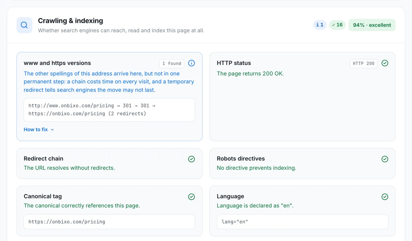Click the check icon on Language card
This screenshot has width=412, height=241.
click(385, 197)
